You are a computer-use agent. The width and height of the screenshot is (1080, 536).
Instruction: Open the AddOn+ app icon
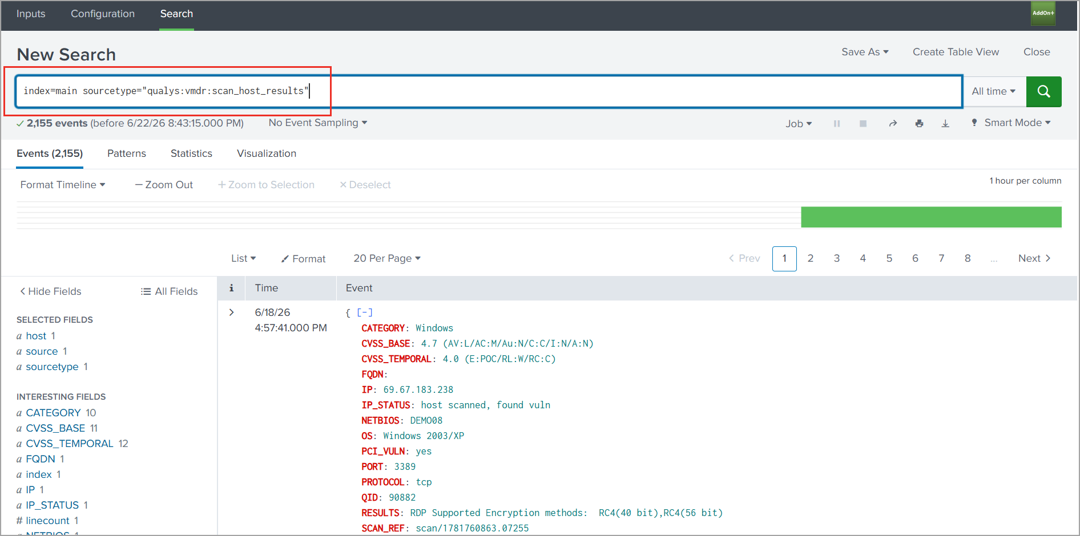pyautogui.click(x=1043, y=13)
